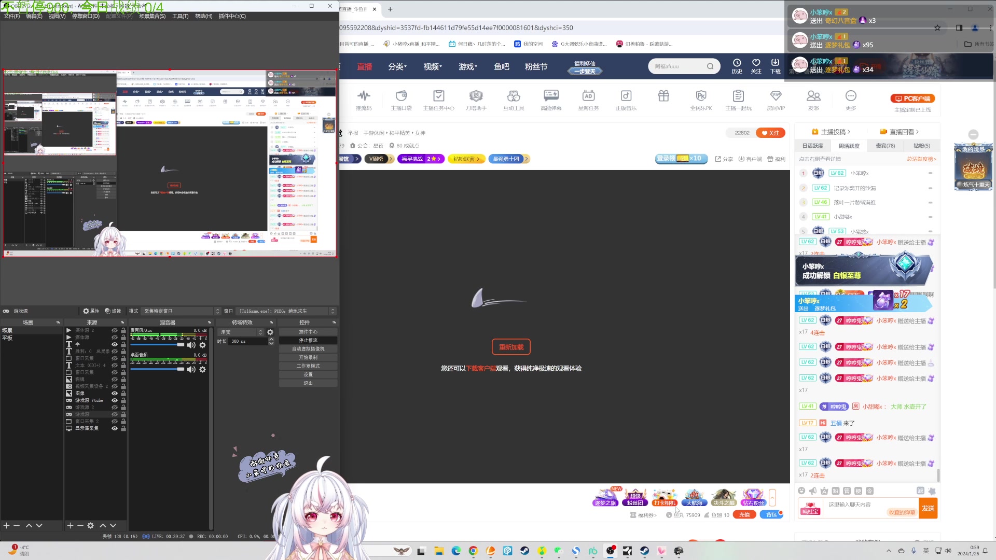Click the 全民乐PK icon
996x560 pixels.
pos(701,96)
